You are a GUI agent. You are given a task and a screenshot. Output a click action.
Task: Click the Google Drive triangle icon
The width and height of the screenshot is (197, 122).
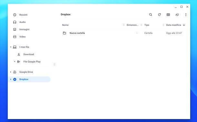tap(15, 72)
